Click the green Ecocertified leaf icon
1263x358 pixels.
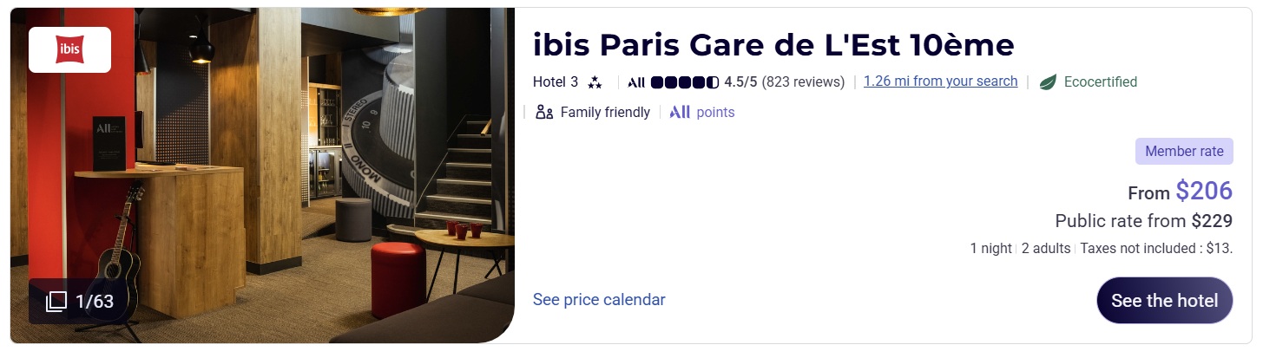point(1048,82)
